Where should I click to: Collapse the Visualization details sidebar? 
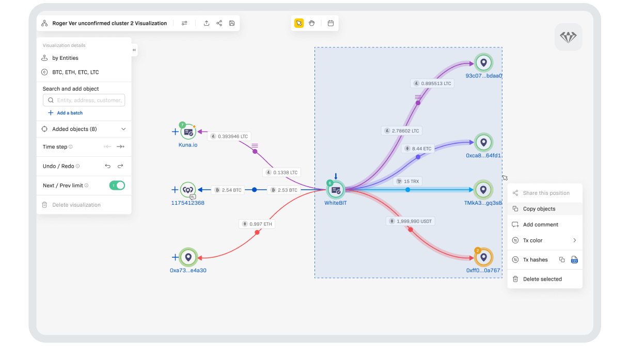click(x=134, y=50)
